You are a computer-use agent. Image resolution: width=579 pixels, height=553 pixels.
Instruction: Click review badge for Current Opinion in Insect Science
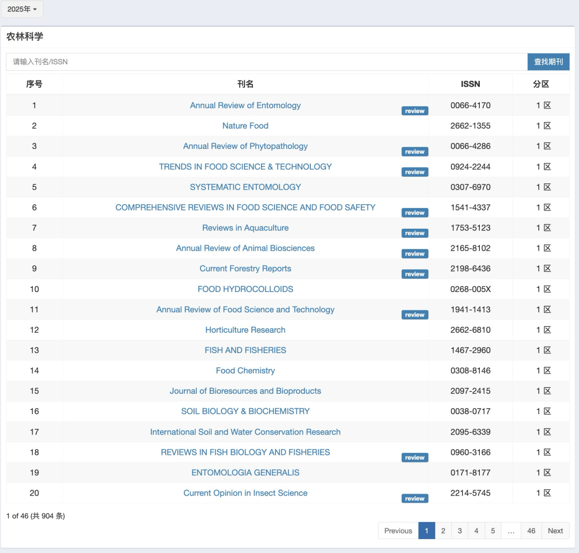(414, 498)
